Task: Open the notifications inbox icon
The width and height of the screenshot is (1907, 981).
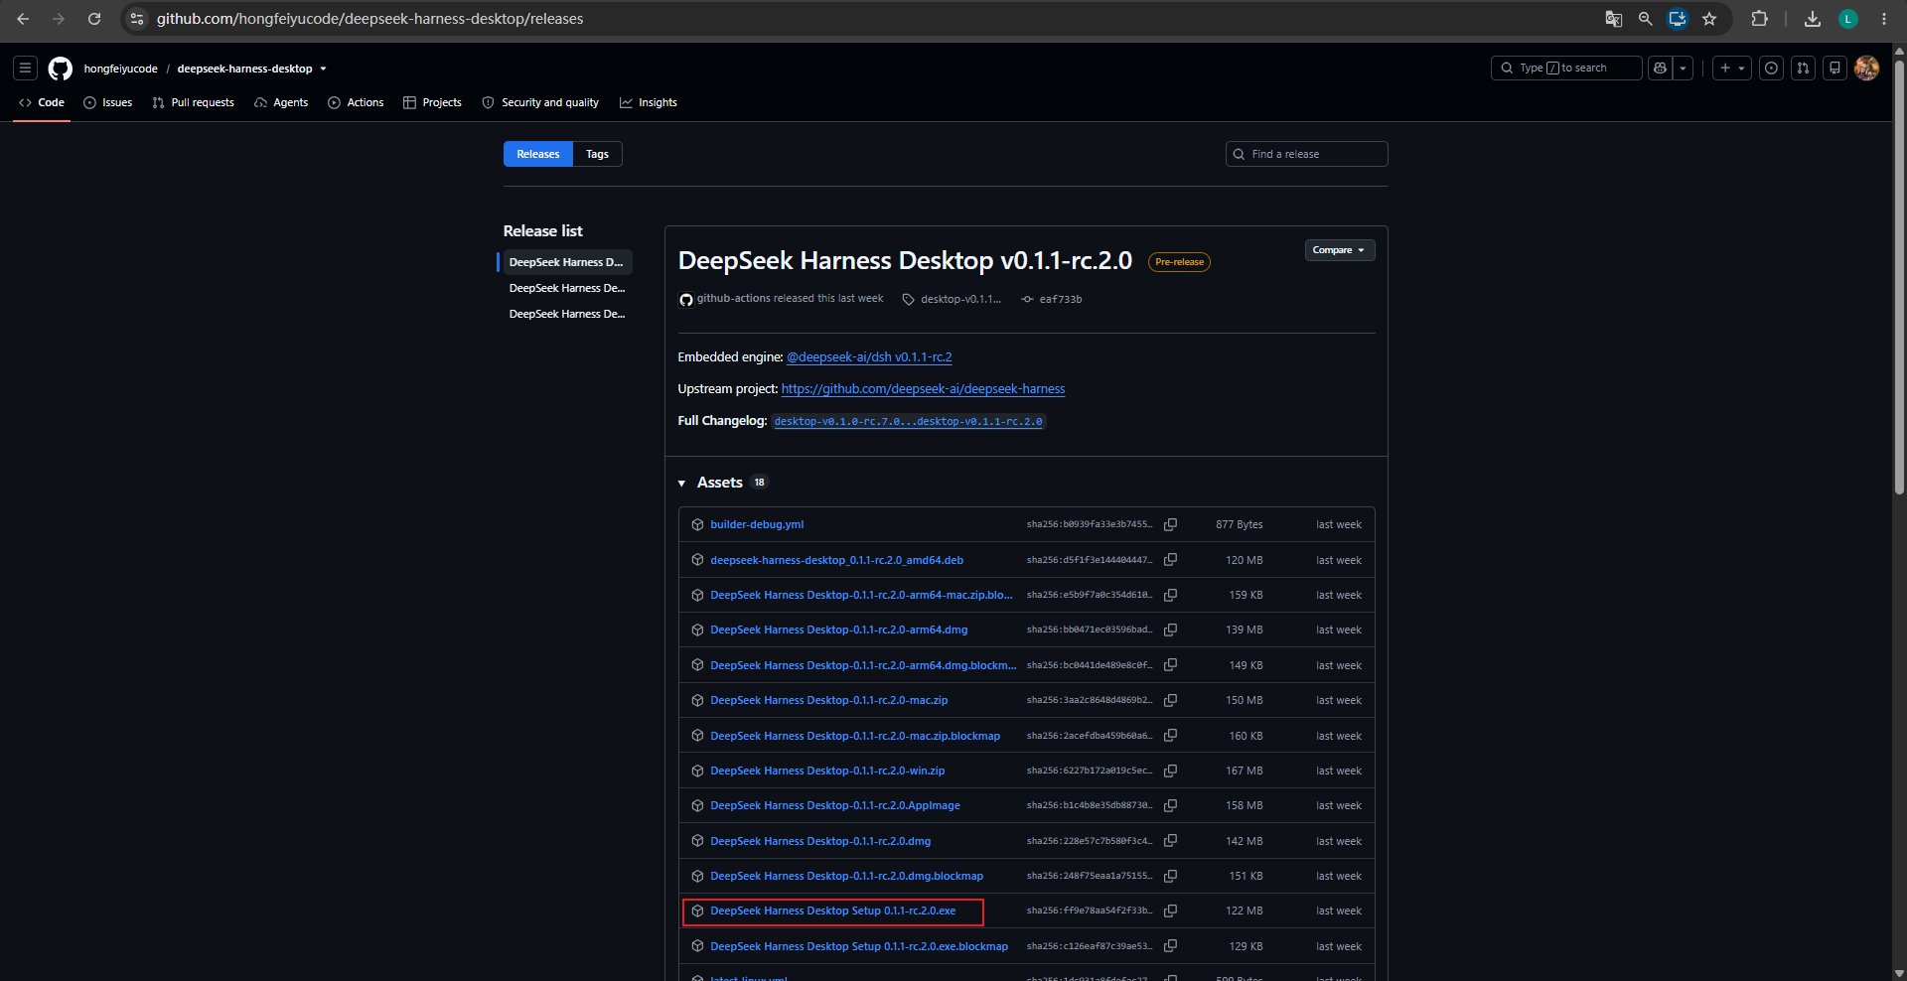Action: [1835, 69]
